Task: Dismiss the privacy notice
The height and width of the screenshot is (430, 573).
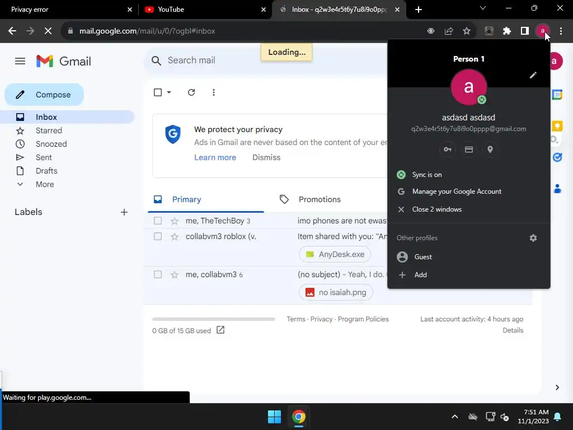Action: [x=266, y=157]
